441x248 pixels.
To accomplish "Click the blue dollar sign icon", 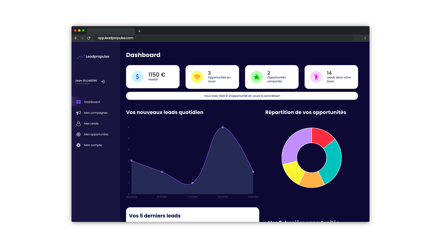I will (x=138, y=77).
